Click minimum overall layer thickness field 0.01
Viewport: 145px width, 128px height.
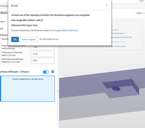click(x=43, y=61)
